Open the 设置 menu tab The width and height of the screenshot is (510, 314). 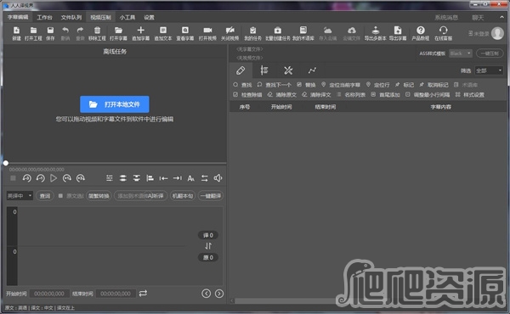tap(149, 17)
